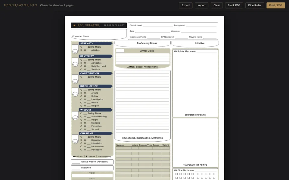This screenshot has height=180, width=289.
Task: Click the Charisma score shield
Action: [x=75, y=139]
